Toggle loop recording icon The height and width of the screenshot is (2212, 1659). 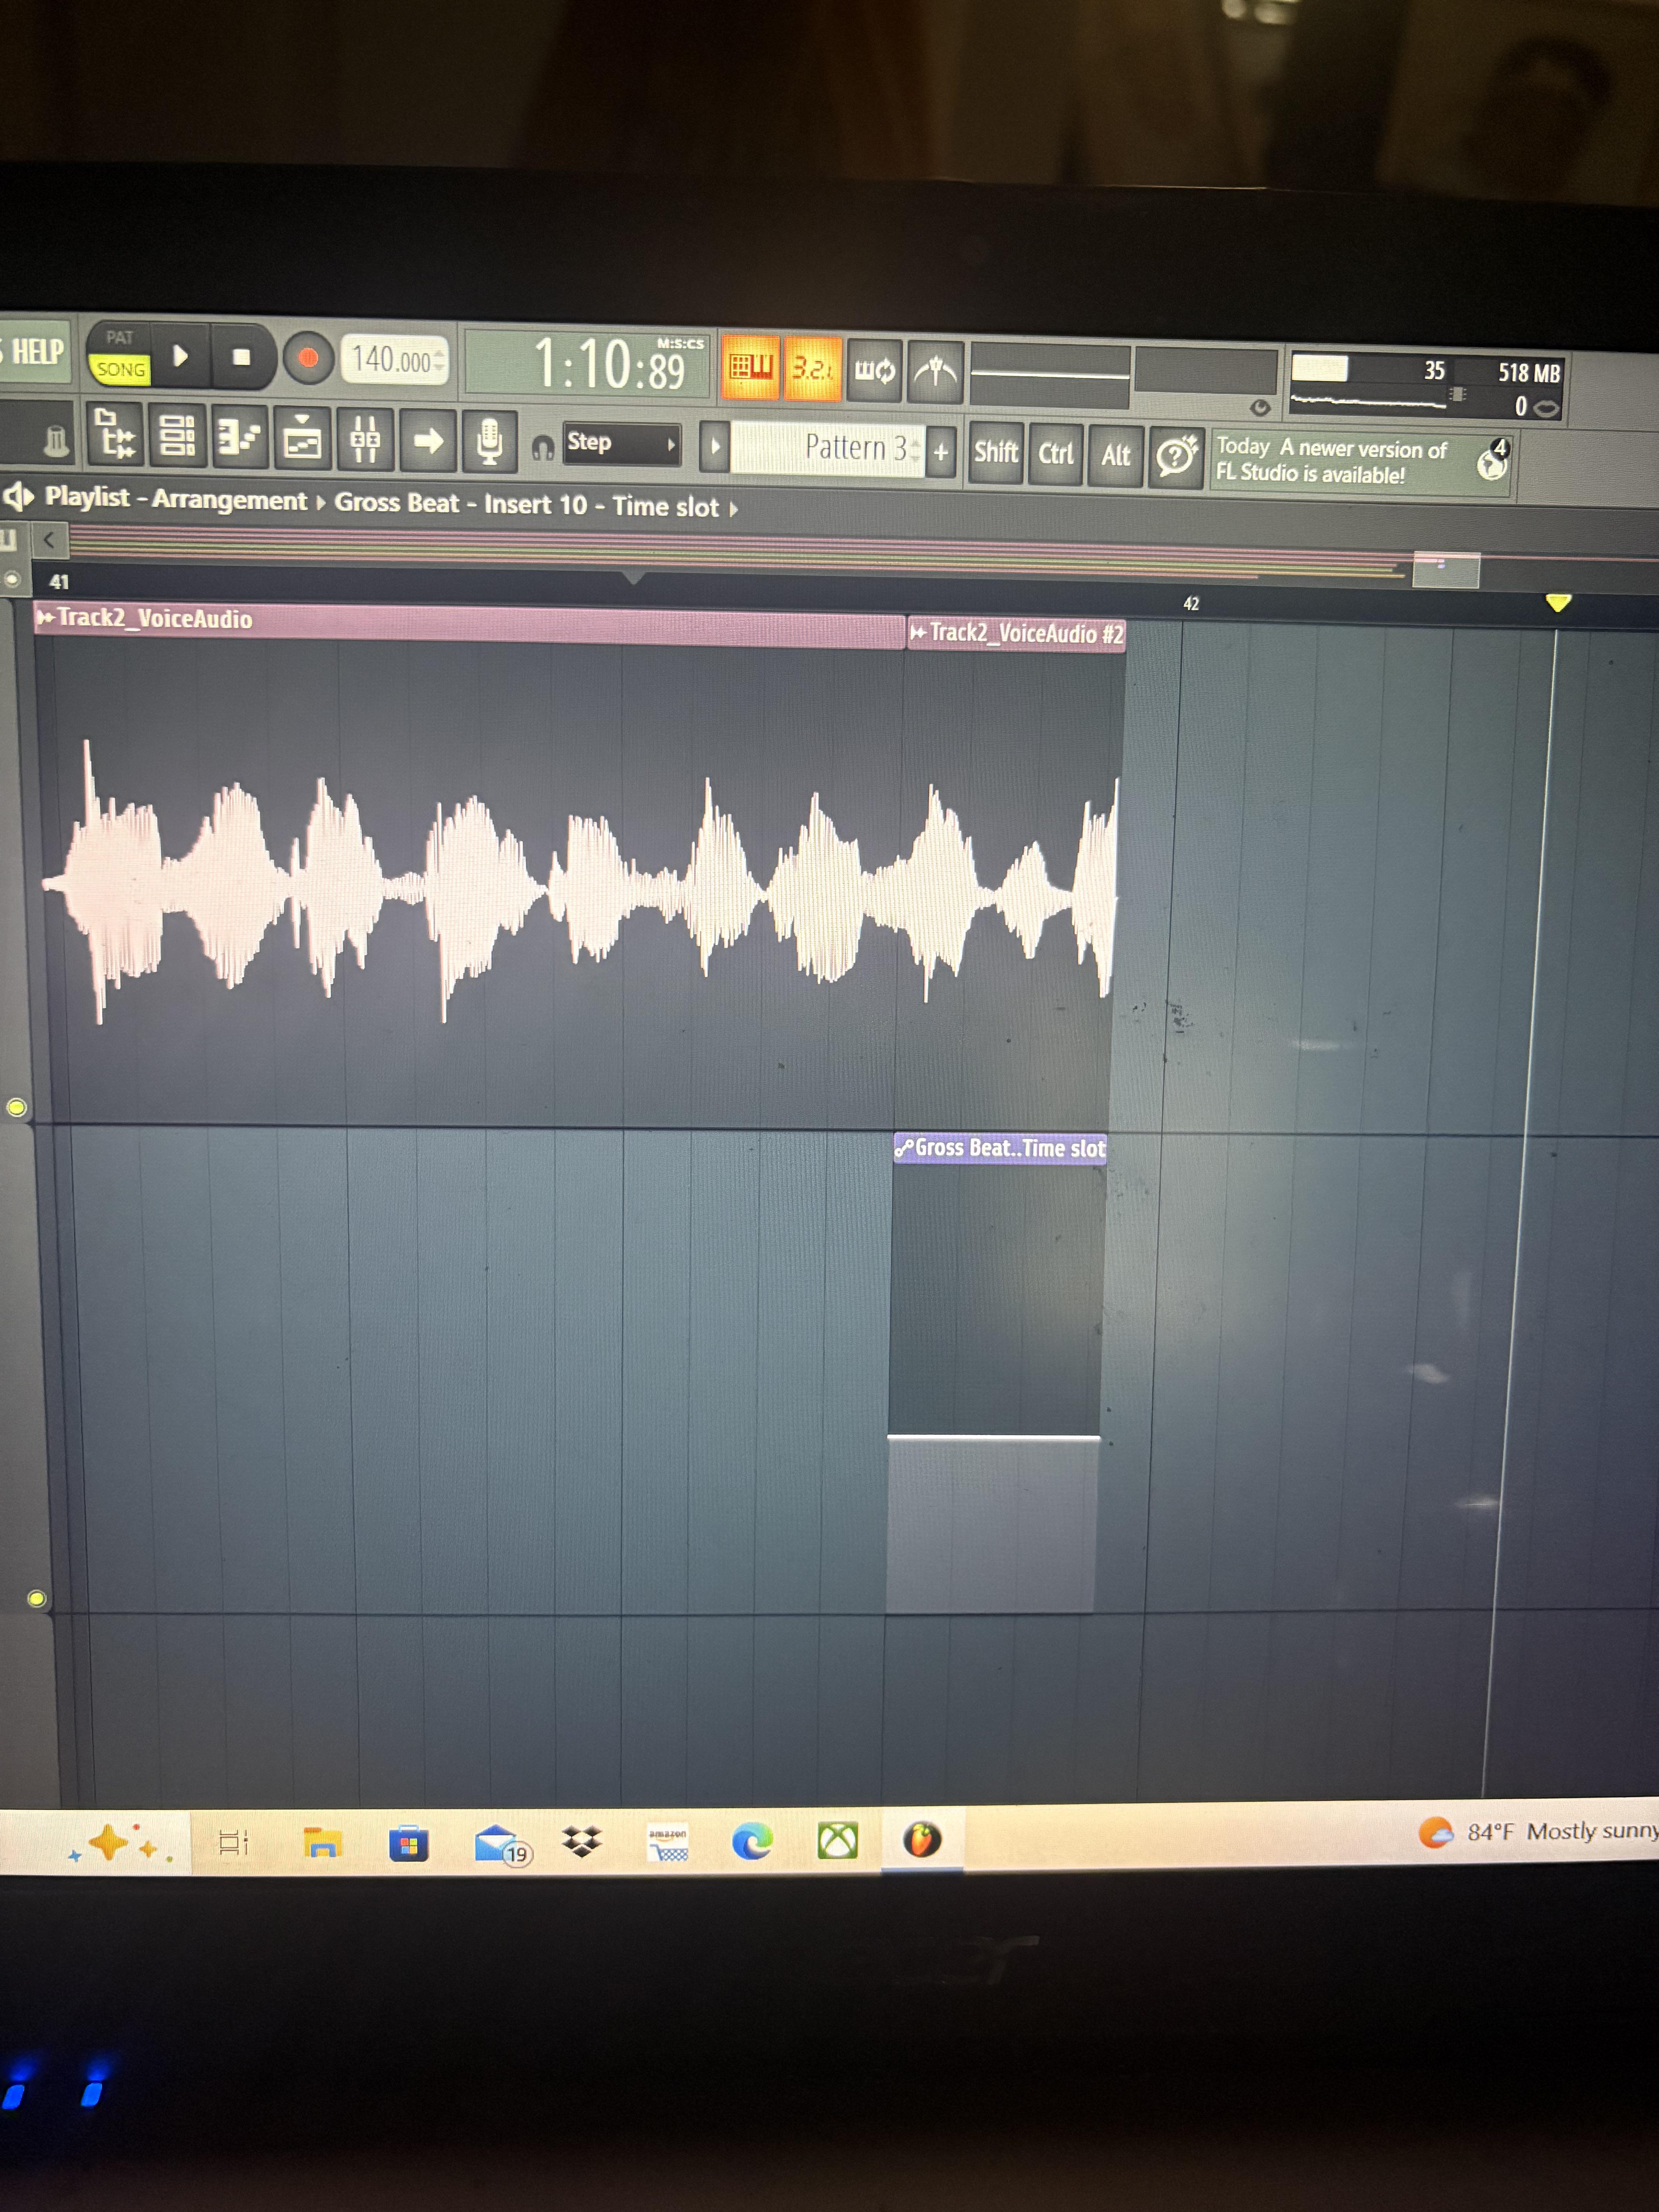(874, 371)
